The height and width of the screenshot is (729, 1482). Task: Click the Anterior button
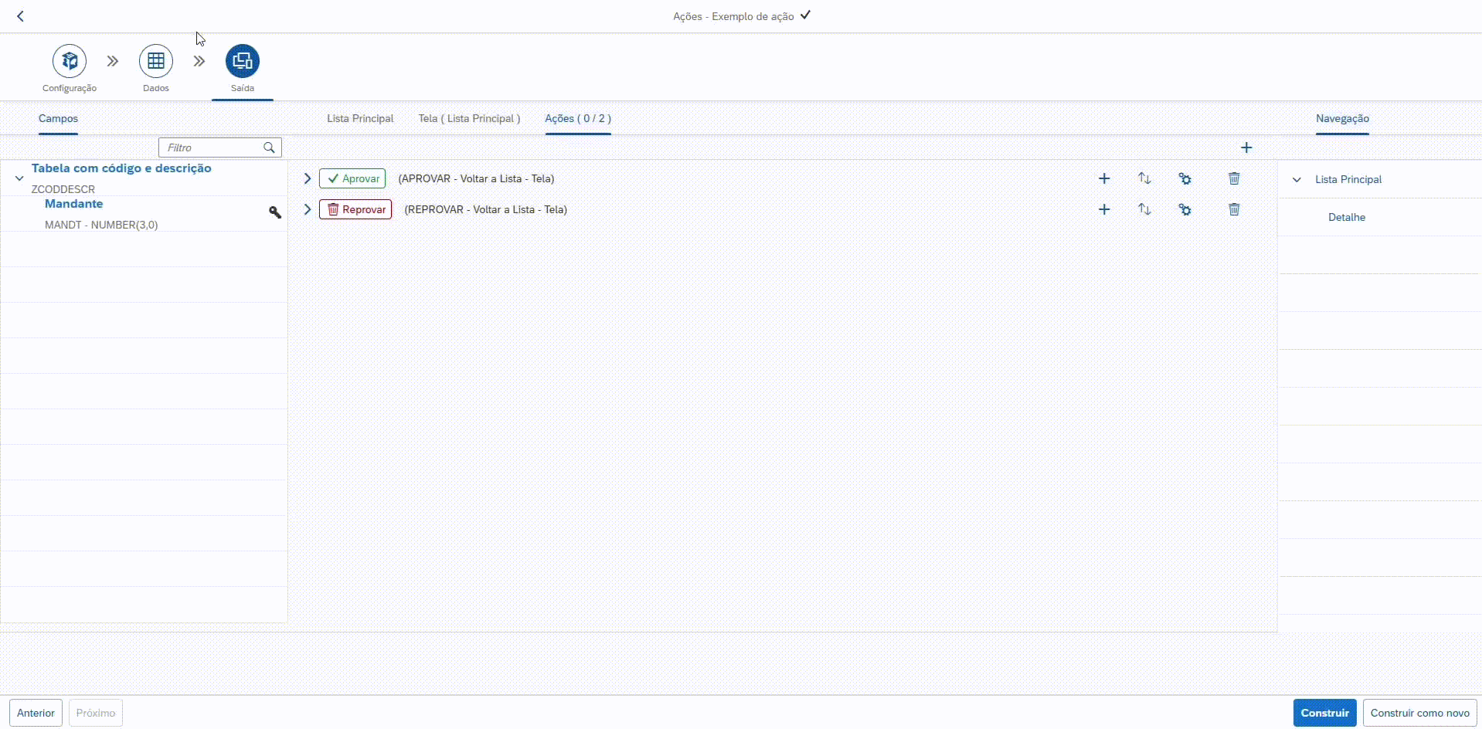pos(36,713)
